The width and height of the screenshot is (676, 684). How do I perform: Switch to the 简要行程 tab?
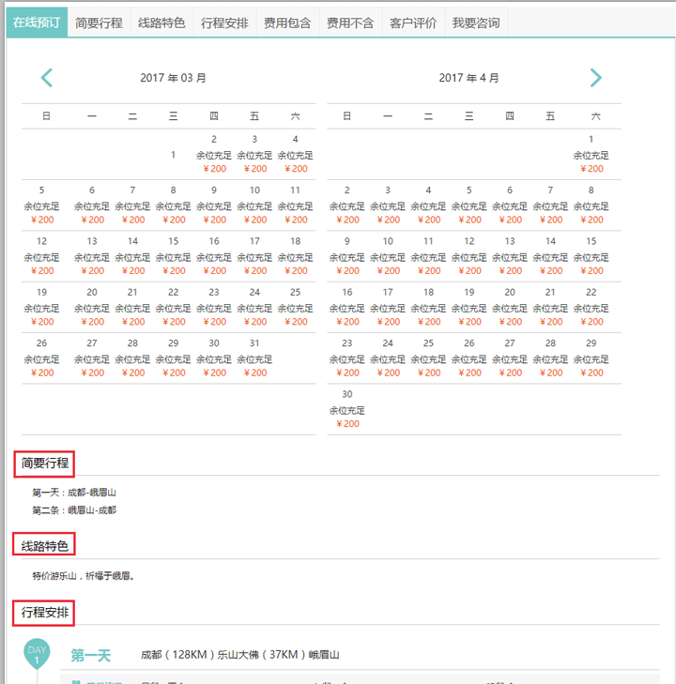(99, 23)
